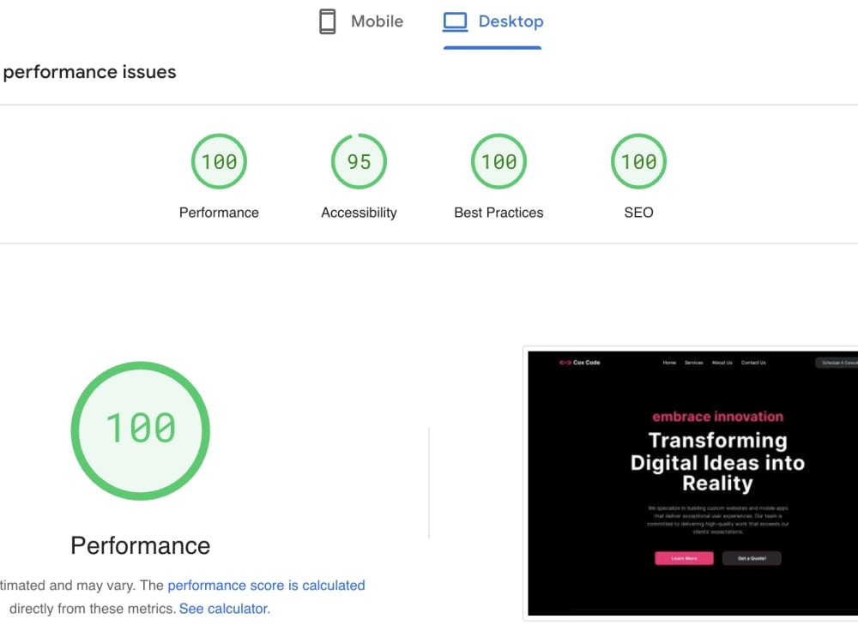The image size is (858, 643).
Task: Click the large 'Performance' heading under gauge
Action: pos(141,545)
